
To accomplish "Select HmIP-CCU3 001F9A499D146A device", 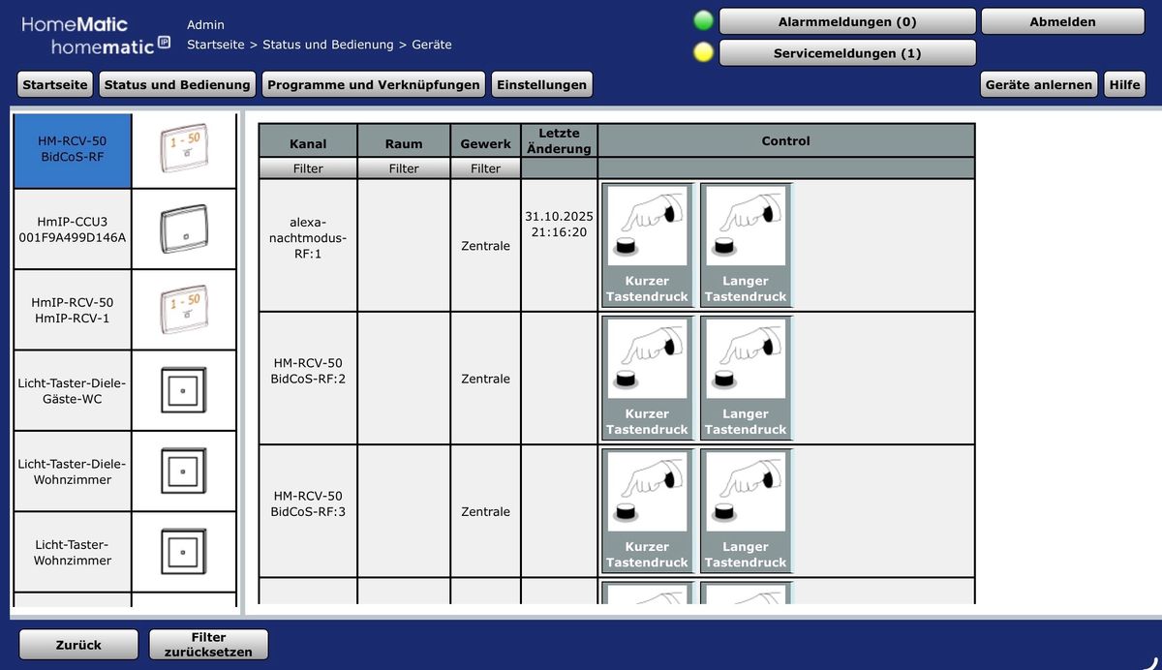I will (73, 228).
